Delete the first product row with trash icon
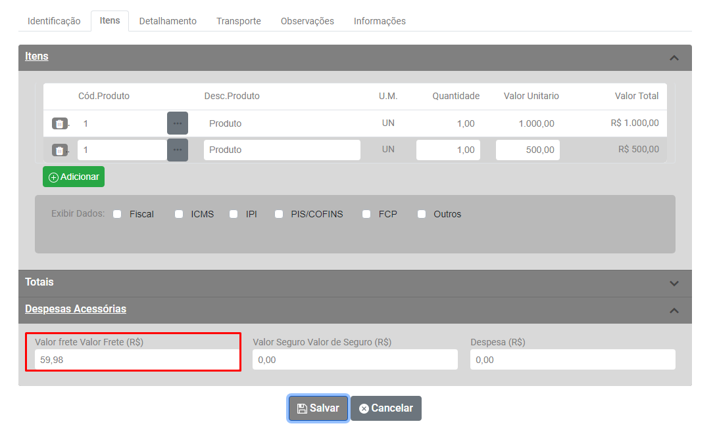The height and width of the screenshot is (430, 715). coord(59,123)
